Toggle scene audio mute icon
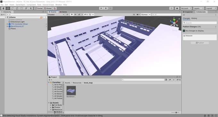Viewport: 218px width, 117px height. pyautogui.click(x=75, y=15)
